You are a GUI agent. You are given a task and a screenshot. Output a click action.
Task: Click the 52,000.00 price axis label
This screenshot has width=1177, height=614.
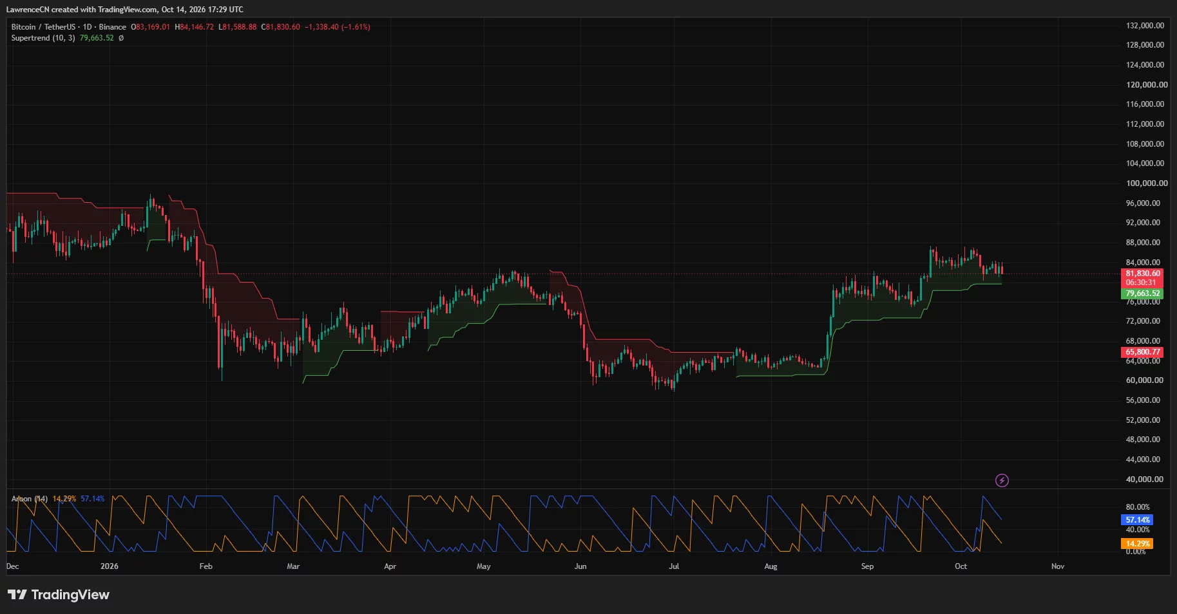click(x=1143, y=420)
